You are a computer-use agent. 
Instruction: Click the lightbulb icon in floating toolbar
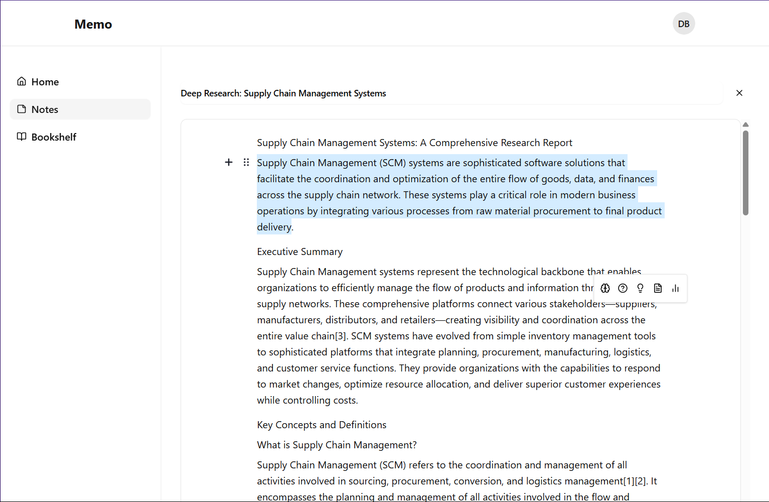[640, 288]
